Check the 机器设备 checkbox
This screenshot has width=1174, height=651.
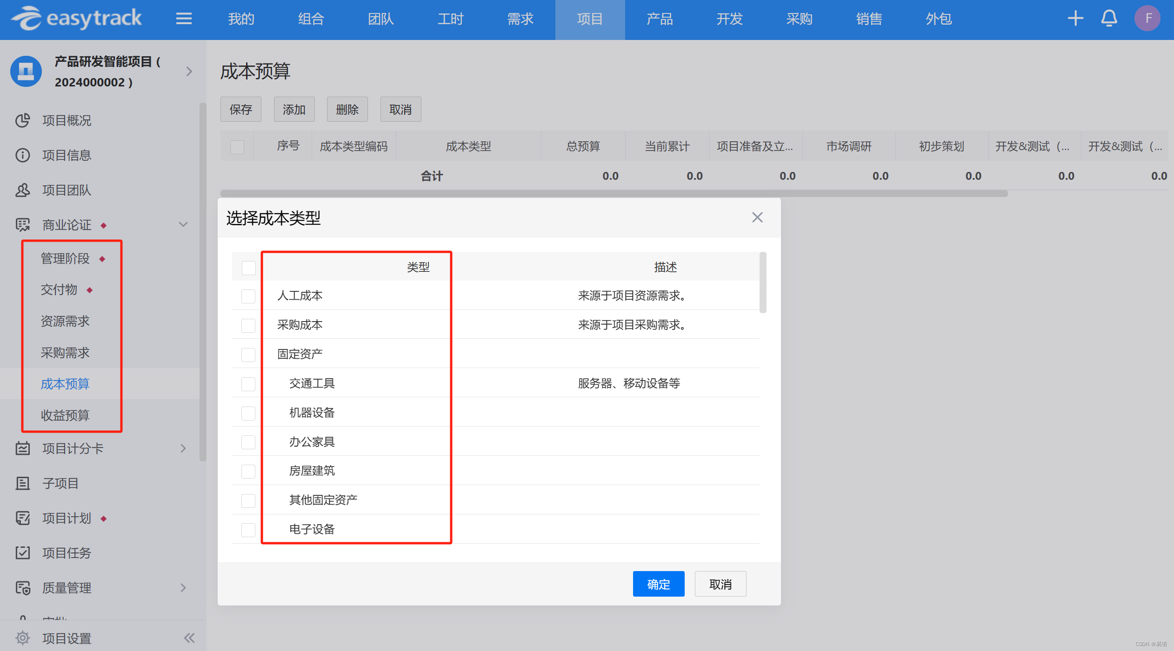pos(248,413)
